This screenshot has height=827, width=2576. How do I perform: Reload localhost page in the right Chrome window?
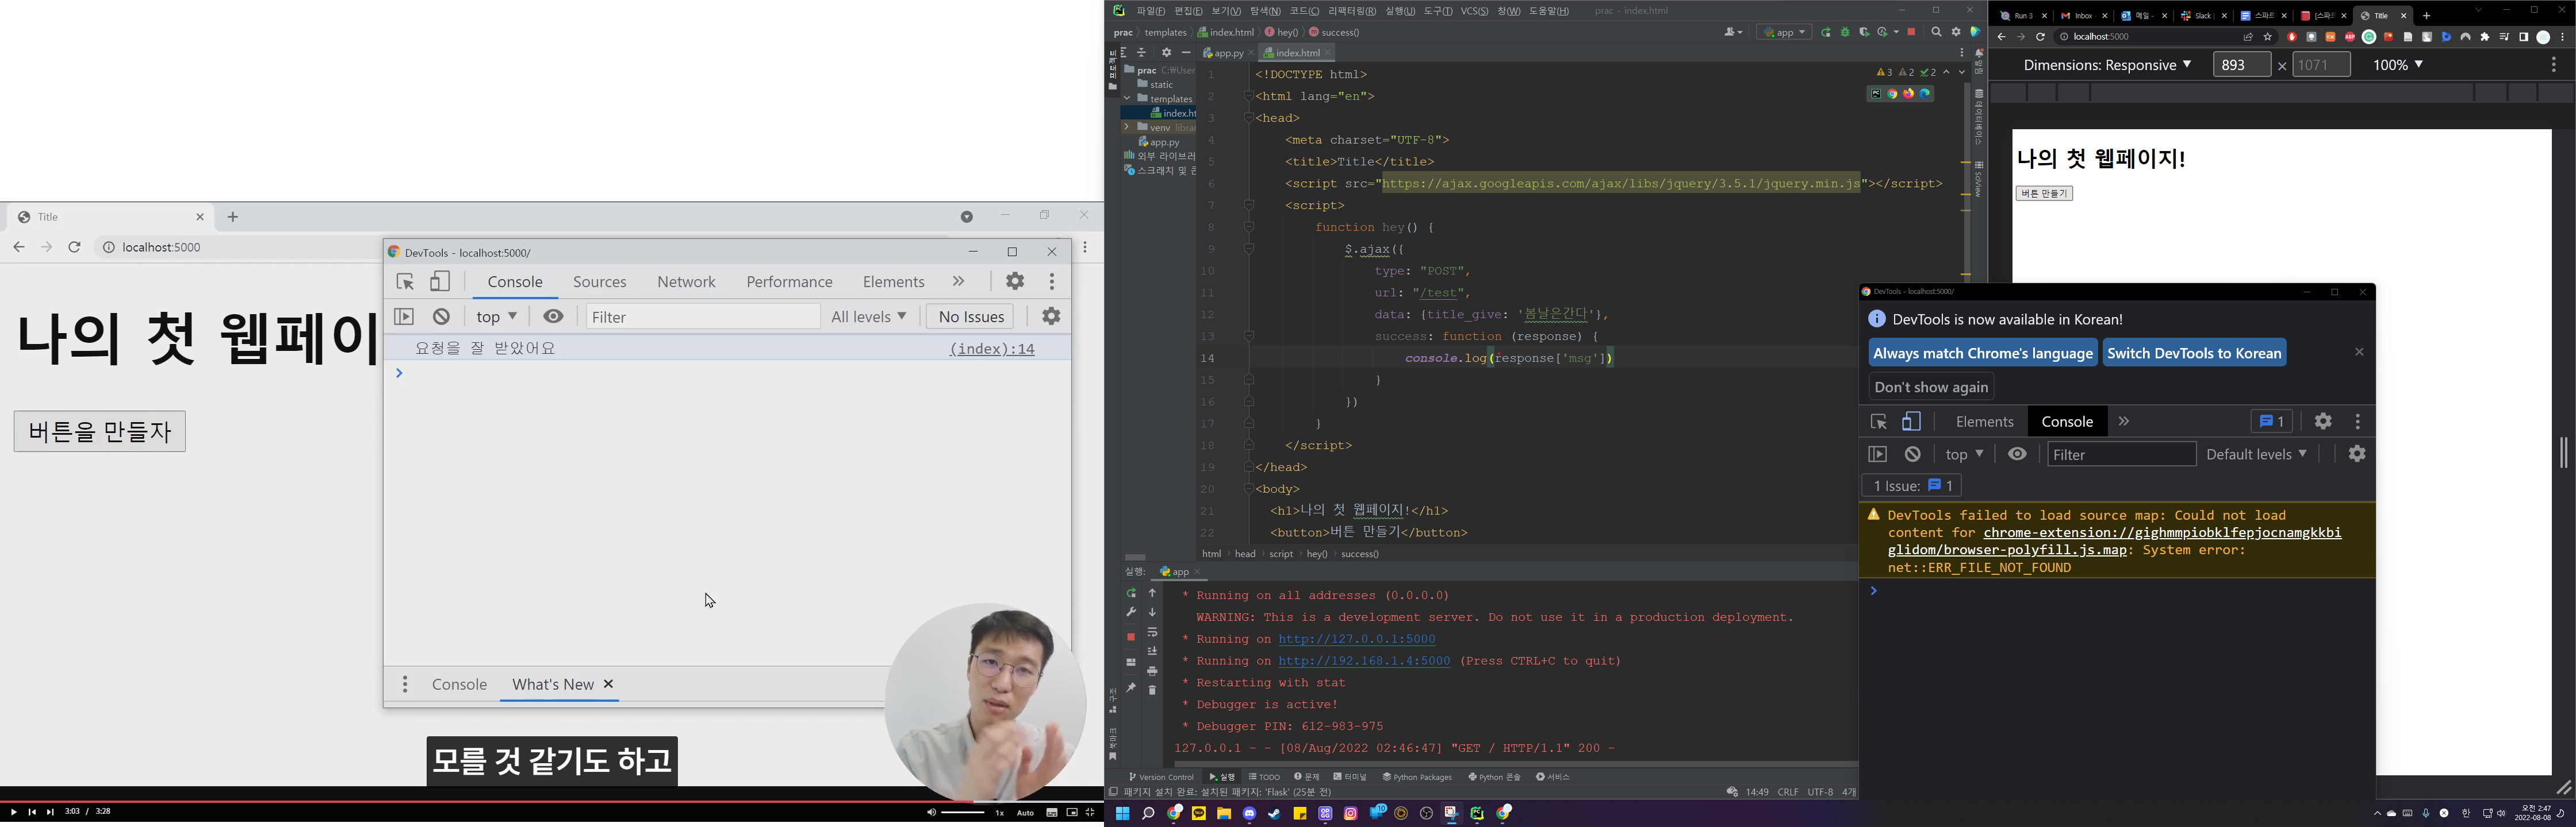pos(2041,37)
